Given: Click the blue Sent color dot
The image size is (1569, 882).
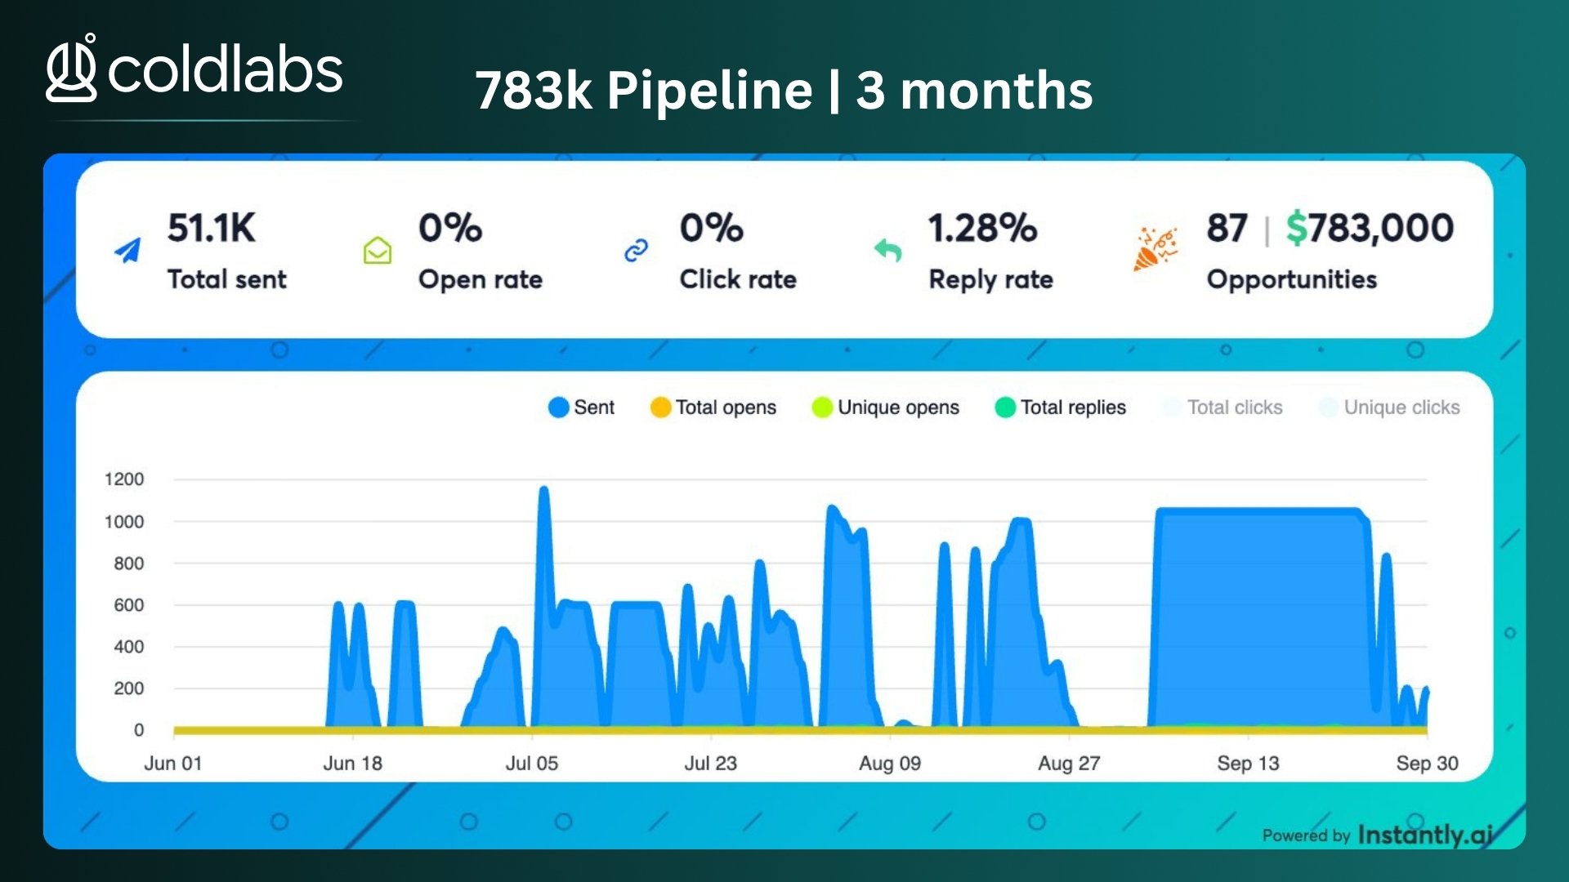Looking at the screenshot, I should 559,408.
